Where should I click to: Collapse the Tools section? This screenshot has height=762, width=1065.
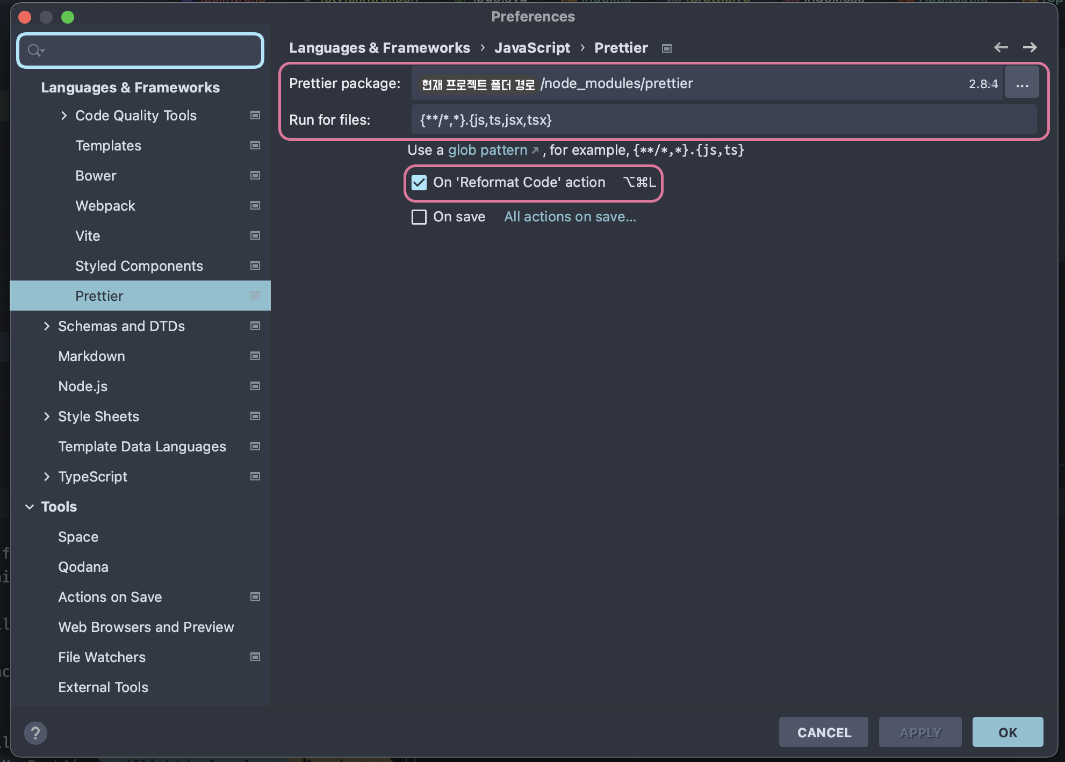click(x=30, y=507)
